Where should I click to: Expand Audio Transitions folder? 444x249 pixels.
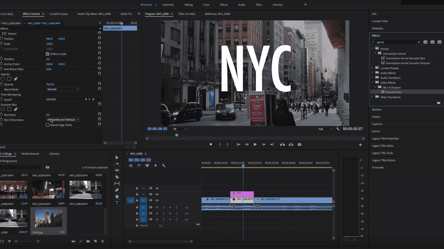click(372, 78)
